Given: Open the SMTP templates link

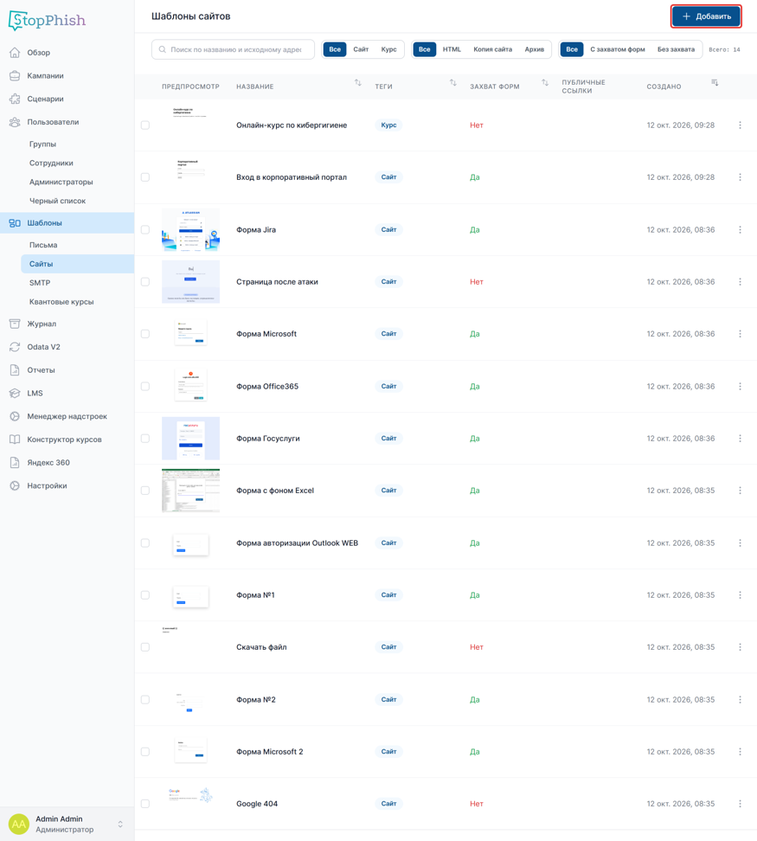Looking at the screenshot, I should pyautogui.click(x=40, y=283).
